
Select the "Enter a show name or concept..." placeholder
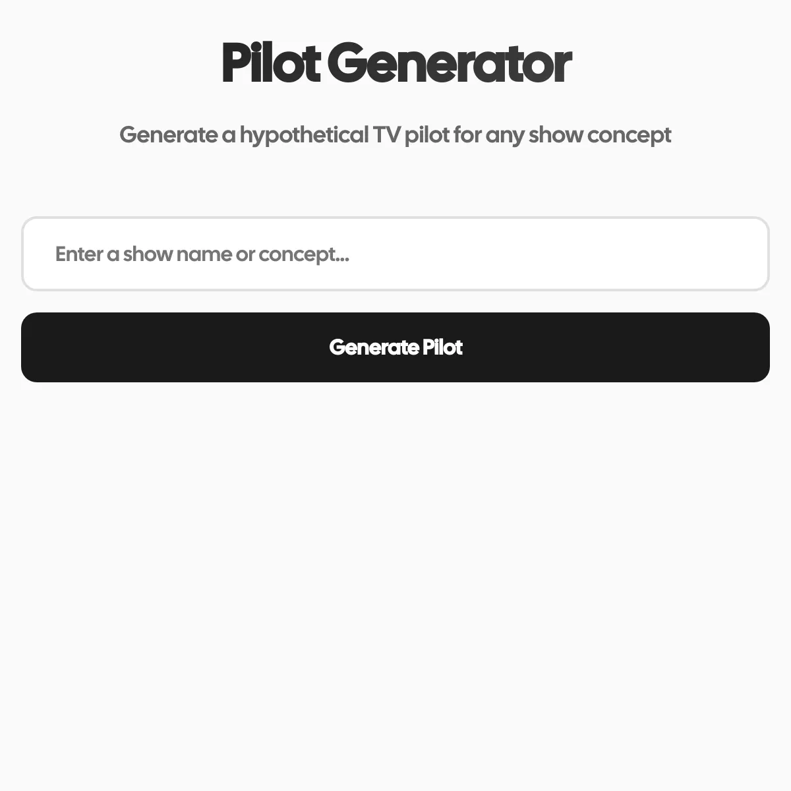(x=202, y=254)
